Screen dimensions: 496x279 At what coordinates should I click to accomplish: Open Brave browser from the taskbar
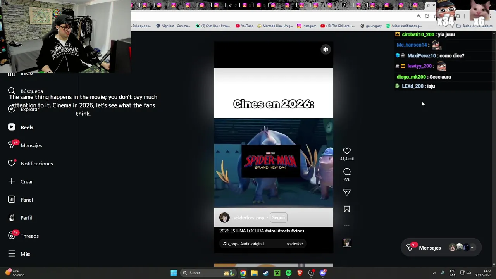click(300, 273)
